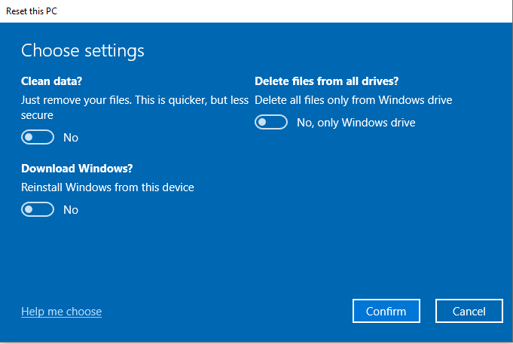Image resolution: width=513 pixels, height=344 pixels.
Task: Click the Cancel button
Action: [469, 311]
